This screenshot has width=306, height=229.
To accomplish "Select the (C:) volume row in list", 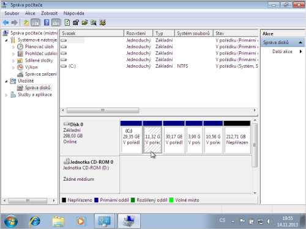I will (159, 66).
